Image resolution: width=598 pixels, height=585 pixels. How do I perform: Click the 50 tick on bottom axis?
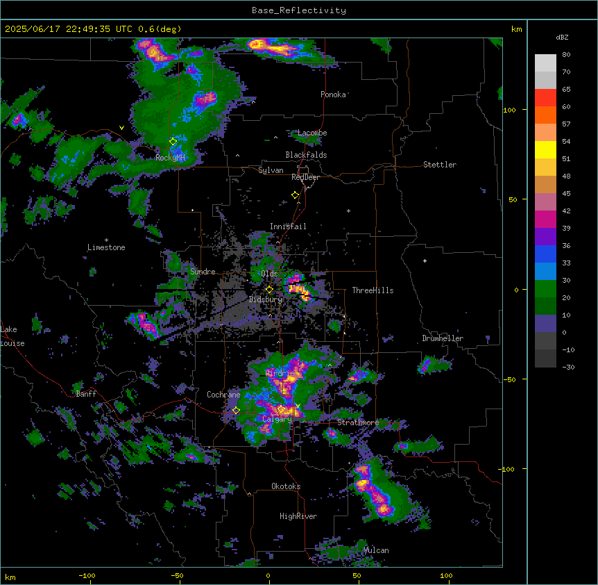(357, 575)
